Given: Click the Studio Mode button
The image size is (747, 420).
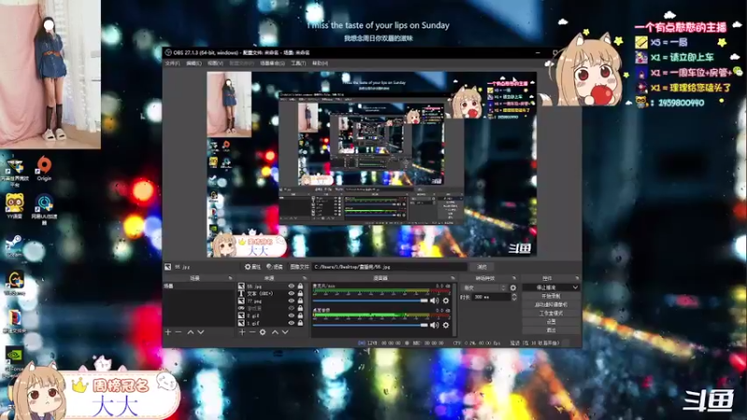Looking at the screenshot, I should pos(551,314).
